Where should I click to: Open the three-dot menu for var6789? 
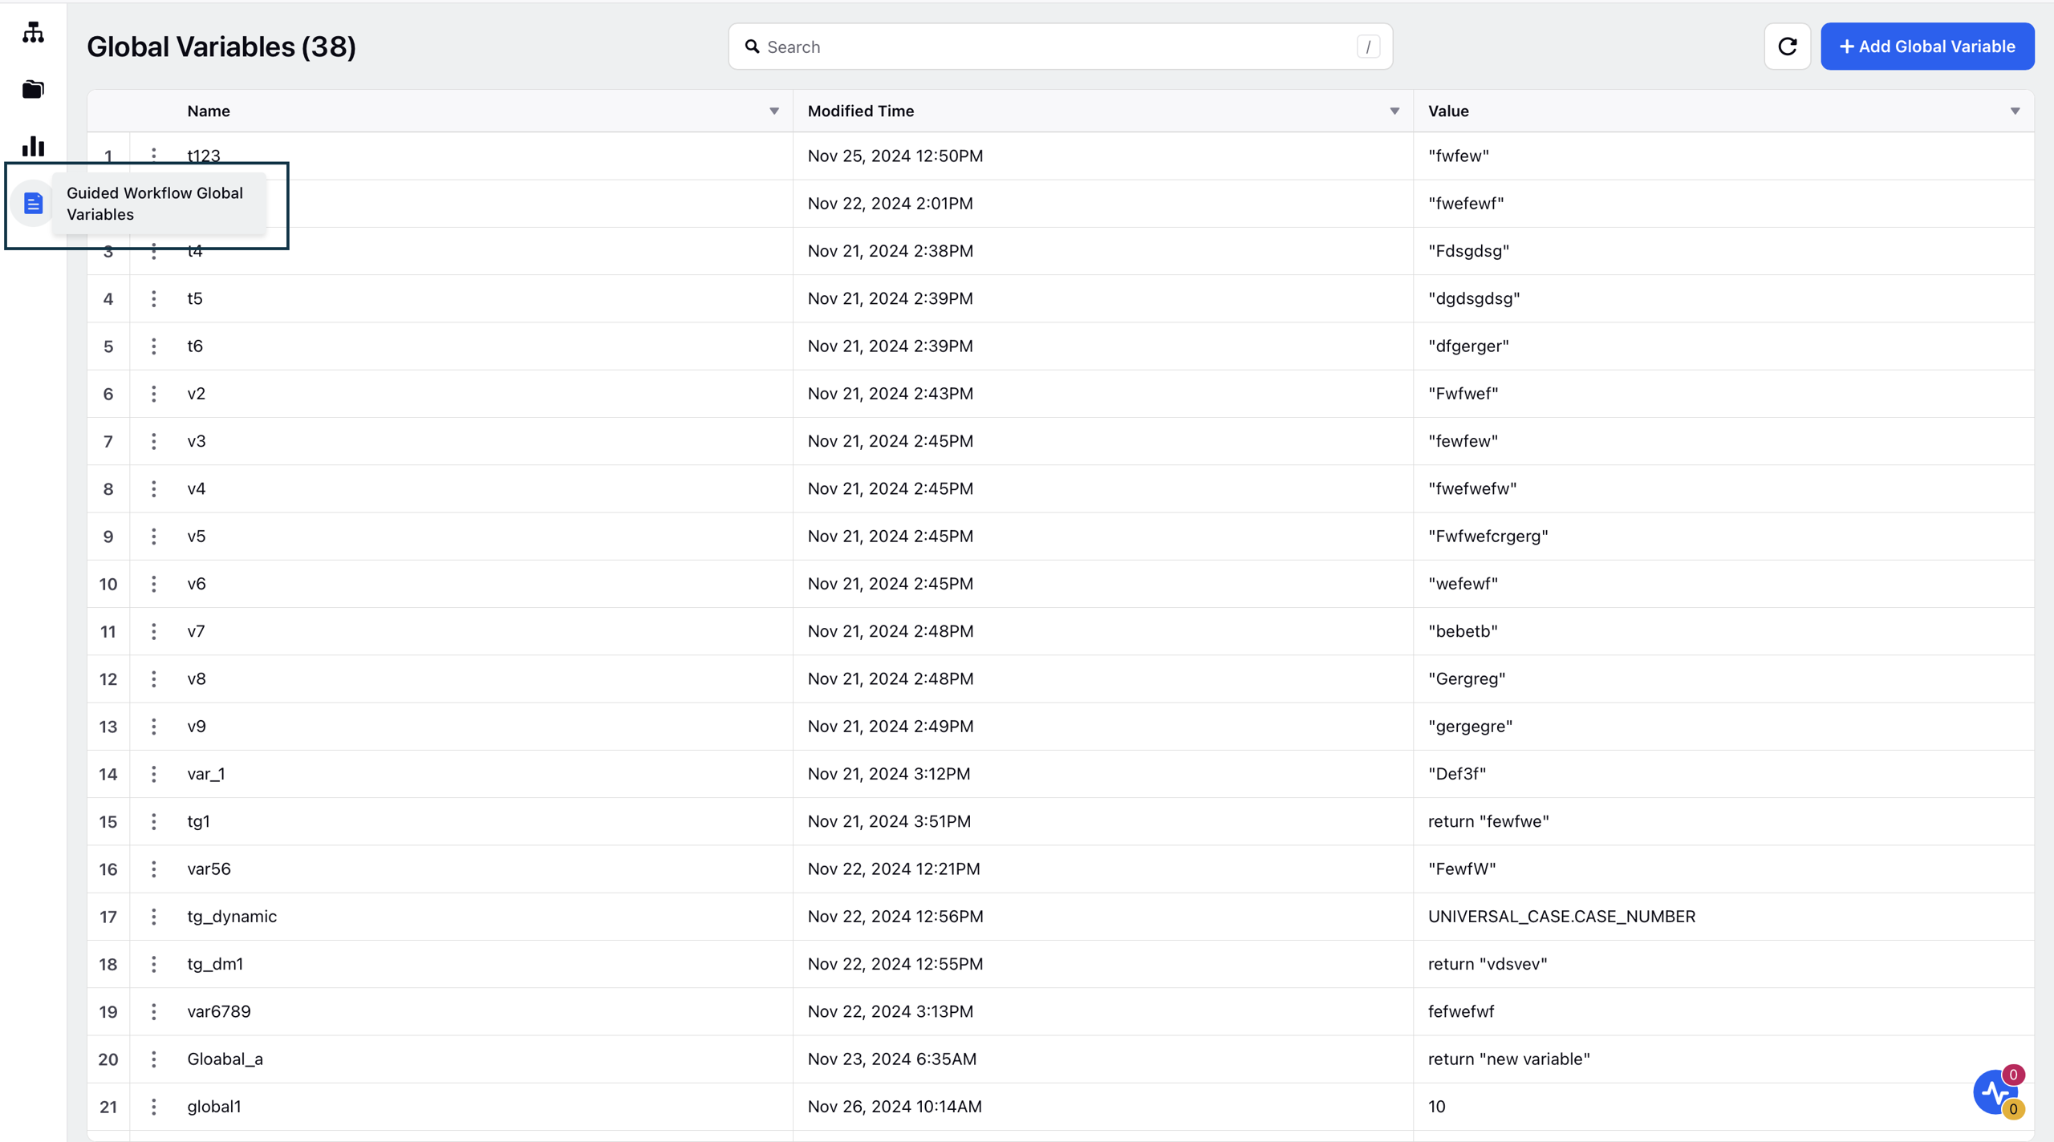click(153, 1011)
